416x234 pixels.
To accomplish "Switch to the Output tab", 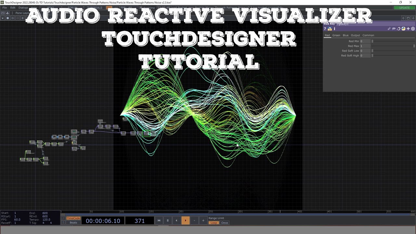I will [355, 35].
